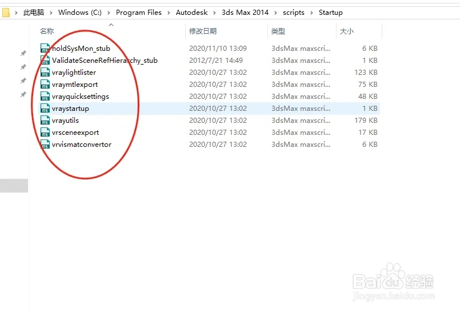Click type cell of vrayutils row
460x312 pixels.
click(x=301, y=121)
